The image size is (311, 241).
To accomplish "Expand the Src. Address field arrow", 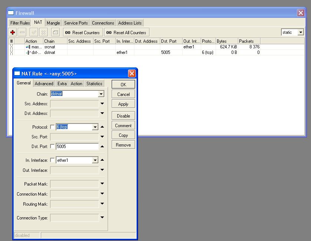I will (x=102, y=104).
